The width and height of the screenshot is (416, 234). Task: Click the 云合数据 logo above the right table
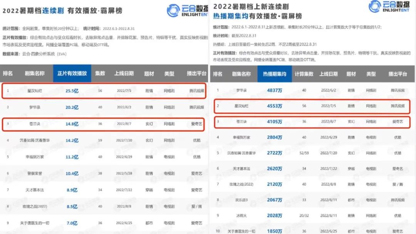click(x=390, y=7)
